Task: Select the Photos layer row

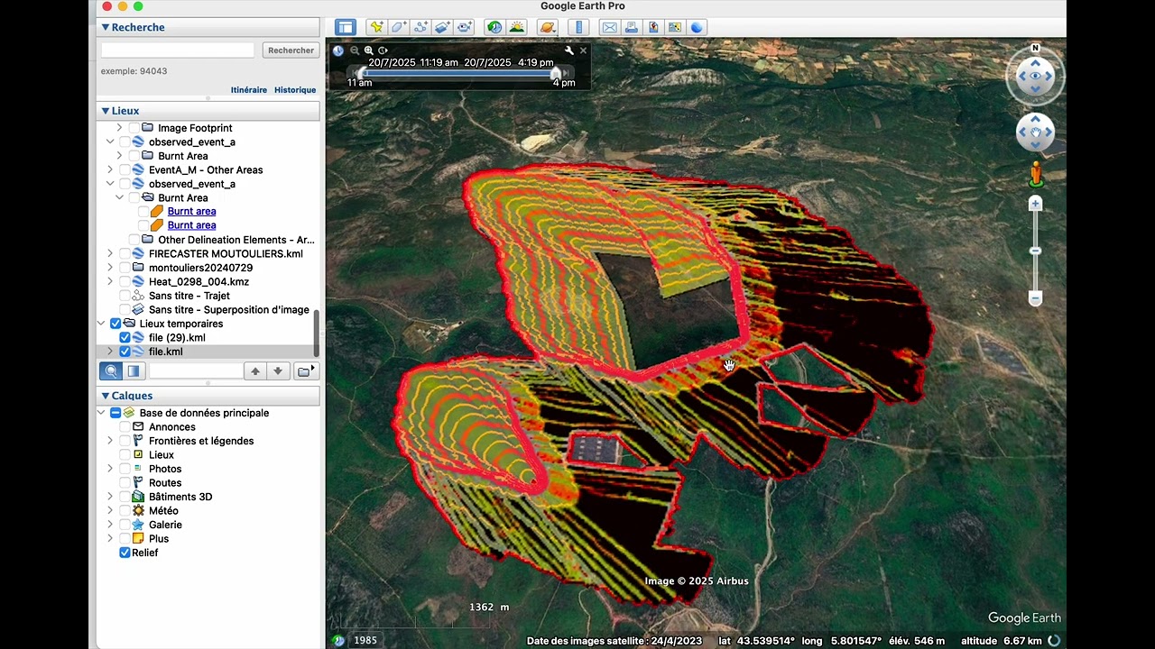Action: [165, 469]
